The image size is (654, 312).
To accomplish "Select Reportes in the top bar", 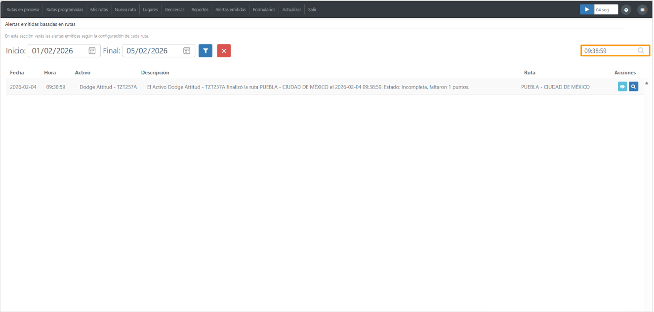I will point(200,9).
